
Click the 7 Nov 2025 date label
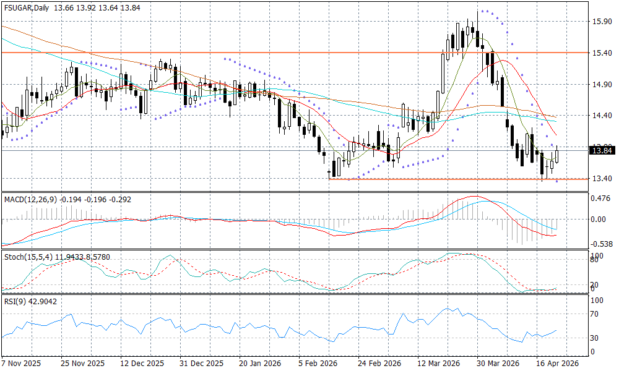[x=22, y=364]
